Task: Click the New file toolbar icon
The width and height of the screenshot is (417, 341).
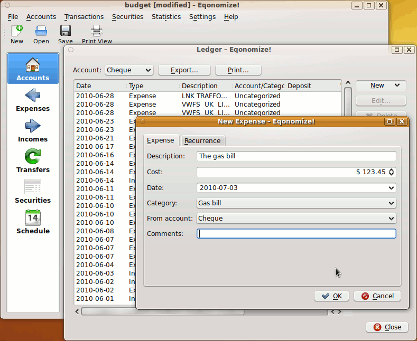Action: click(x=17, y=34)
